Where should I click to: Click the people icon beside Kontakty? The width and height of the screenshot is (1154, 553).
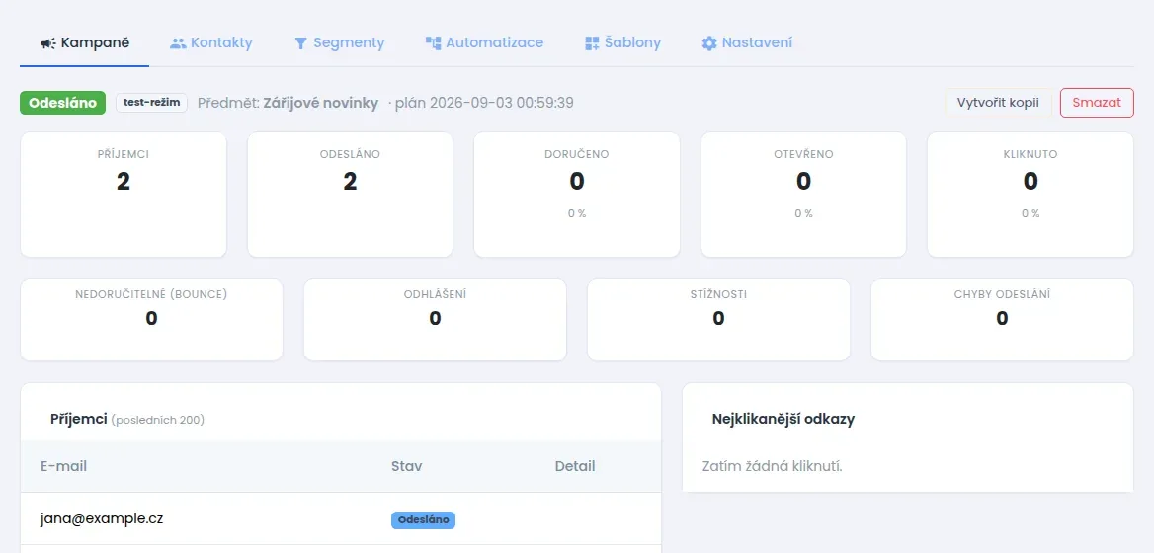point(178,43)
